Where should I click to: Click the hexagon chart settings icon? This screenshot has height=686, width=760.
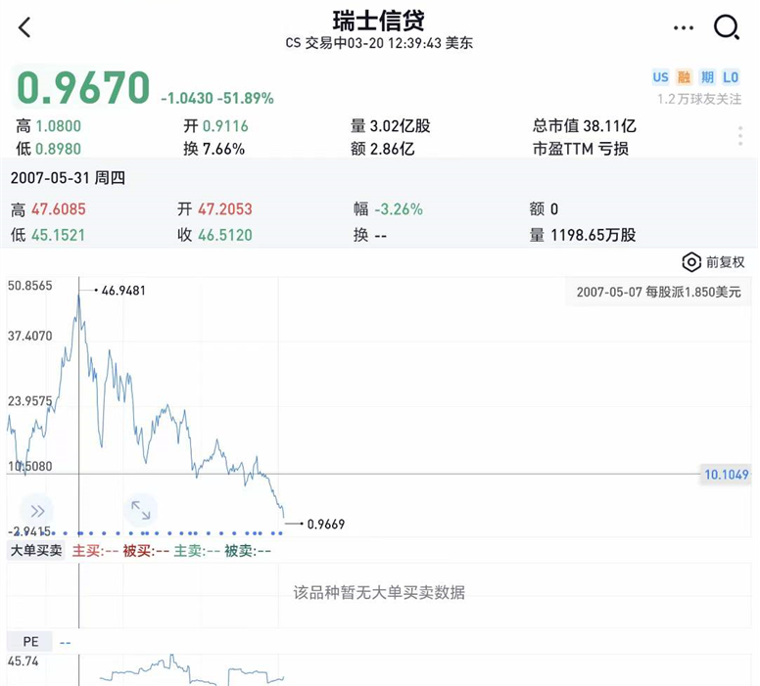691,262
